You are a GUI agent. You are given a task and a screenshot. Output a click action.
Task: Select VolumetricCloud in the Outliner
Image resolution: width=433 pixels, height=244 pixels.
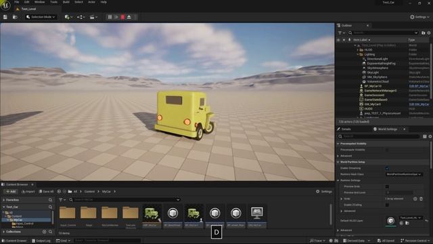point(378,81)
